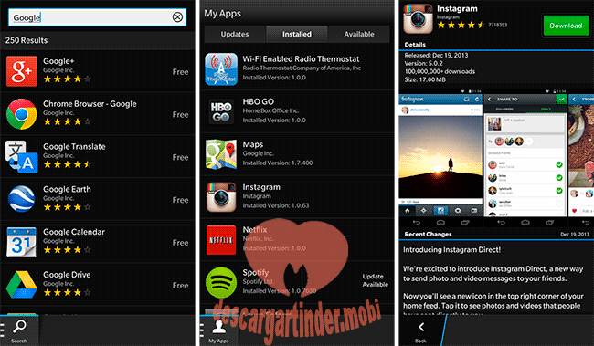Open the overflow menu beside Search
Screen dimensions: 594x346
click(x=2, y=330)
